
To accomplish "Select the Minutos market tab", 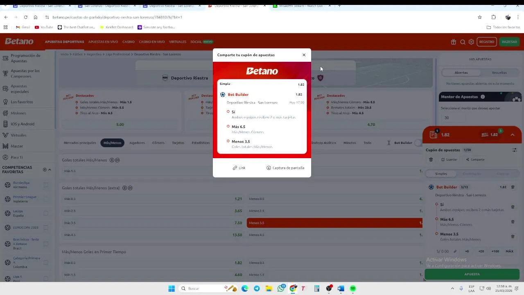I will click(350, 143).
